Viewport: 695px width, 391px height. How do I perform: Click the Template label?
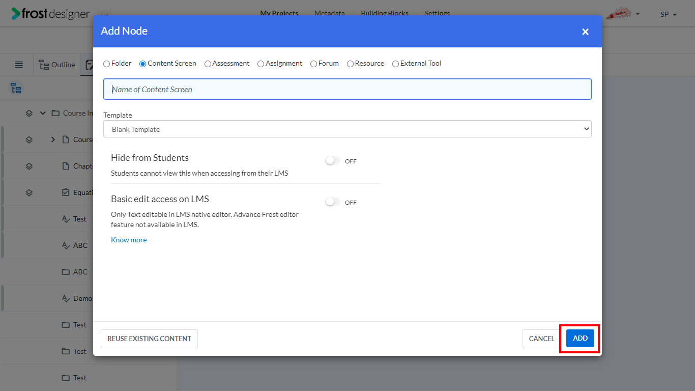(x=118, y=115)
